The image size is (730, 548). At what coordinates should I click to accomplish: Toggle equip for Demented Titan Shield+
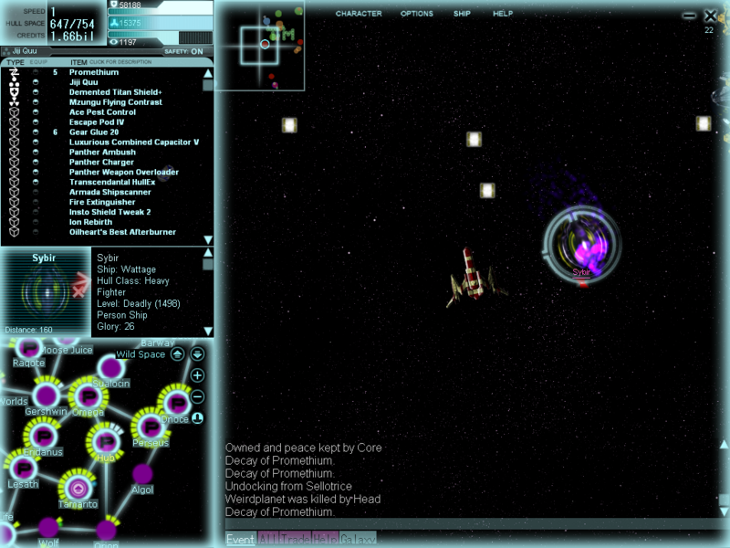(x=36, y=92)
